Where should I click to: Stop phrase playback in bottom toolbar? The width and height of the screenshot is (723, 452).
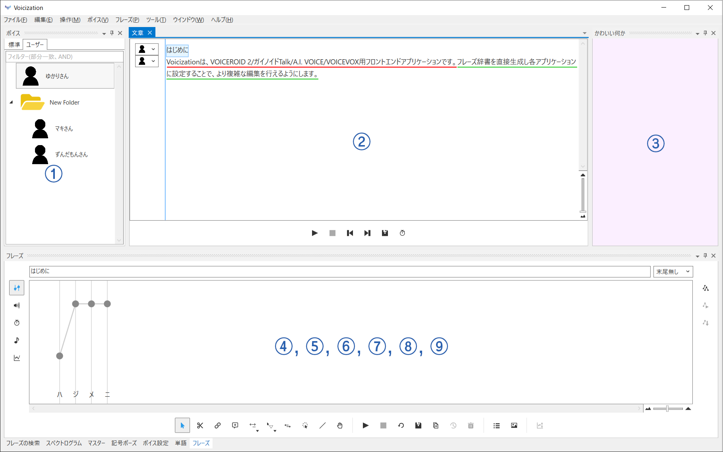coord(383,425)
